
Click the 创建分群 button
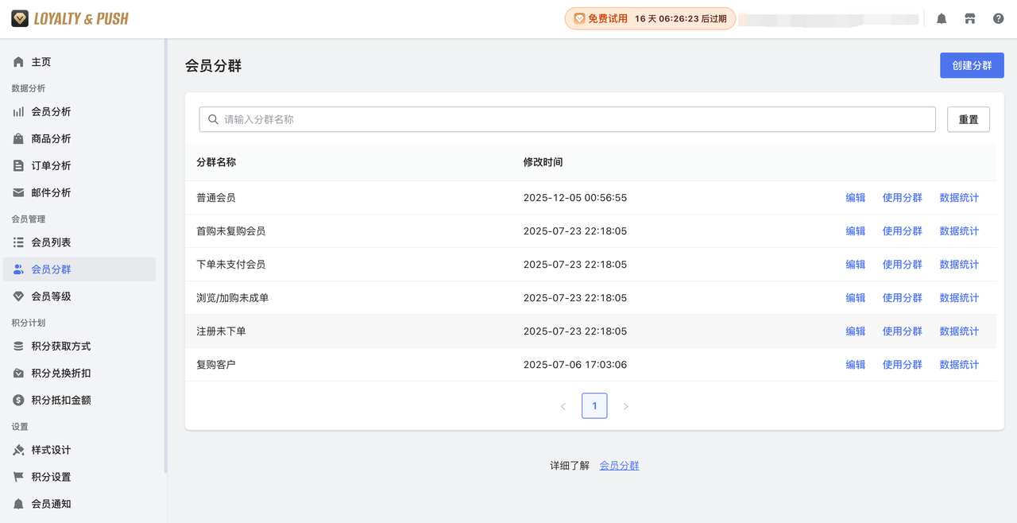[x=972, y=65]
